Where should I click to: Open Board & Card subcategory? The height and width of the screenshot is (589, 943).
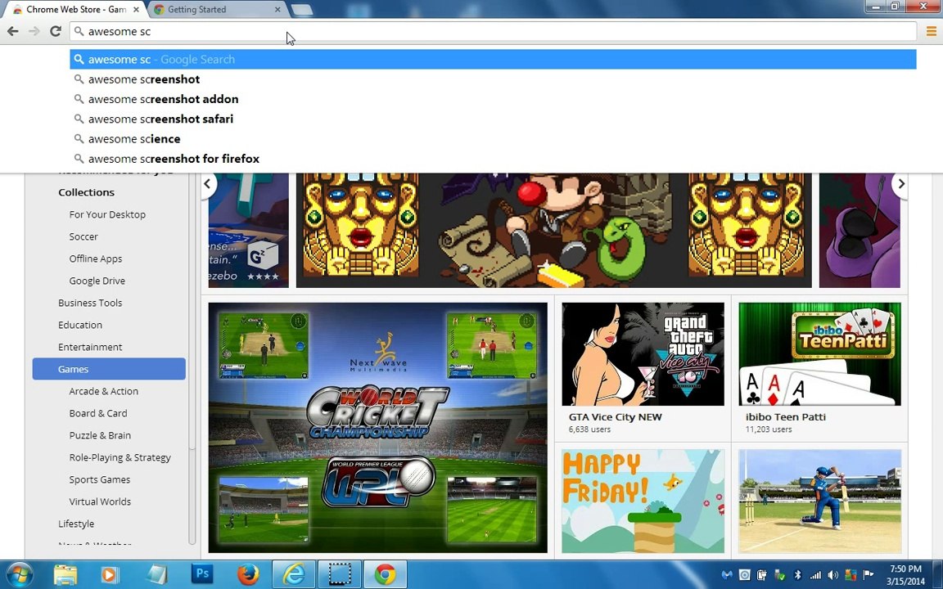click(98, 413)
